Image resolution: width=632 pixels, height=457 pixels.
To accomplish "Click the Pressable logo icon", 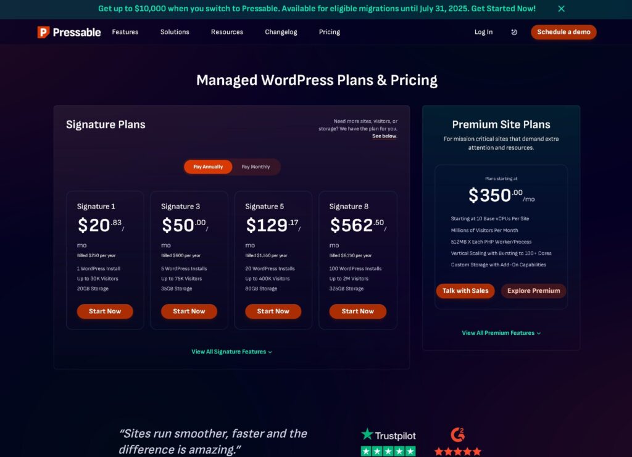I will [43, 32].
